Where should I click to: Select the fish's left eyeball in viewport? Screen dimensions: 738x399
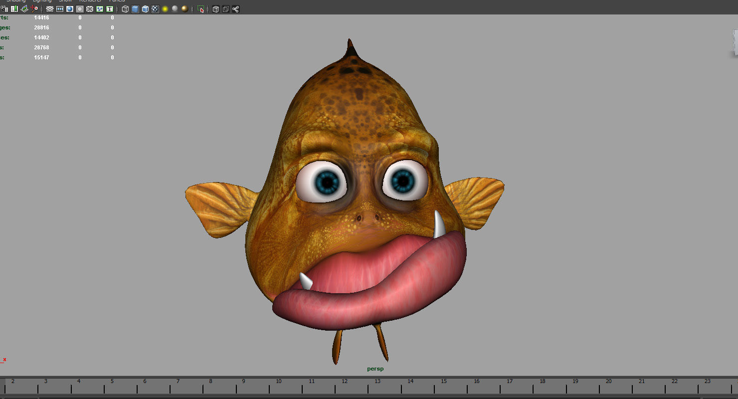322,182
